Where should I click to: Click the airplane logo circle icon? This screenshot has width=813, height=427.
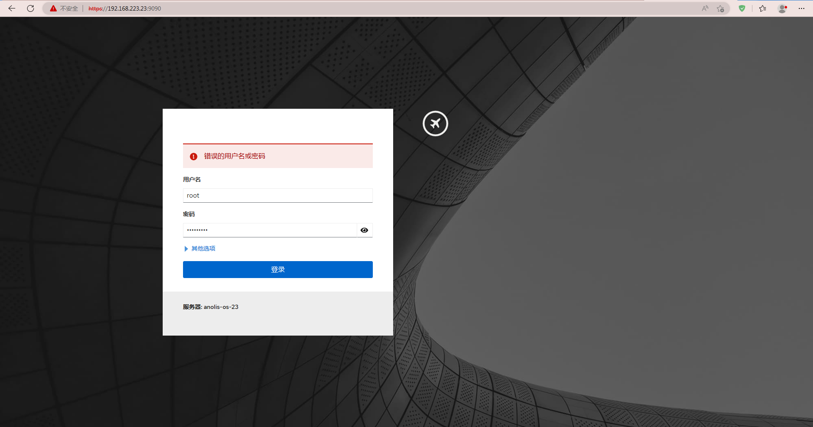click(x=435, y=124)
